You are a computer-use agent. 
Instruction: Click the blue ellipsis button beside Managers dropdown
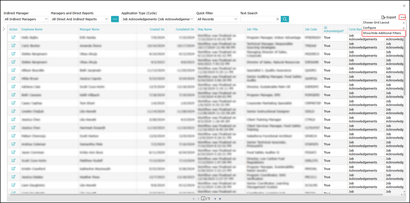pyautogui.click(x=115, y=19)
